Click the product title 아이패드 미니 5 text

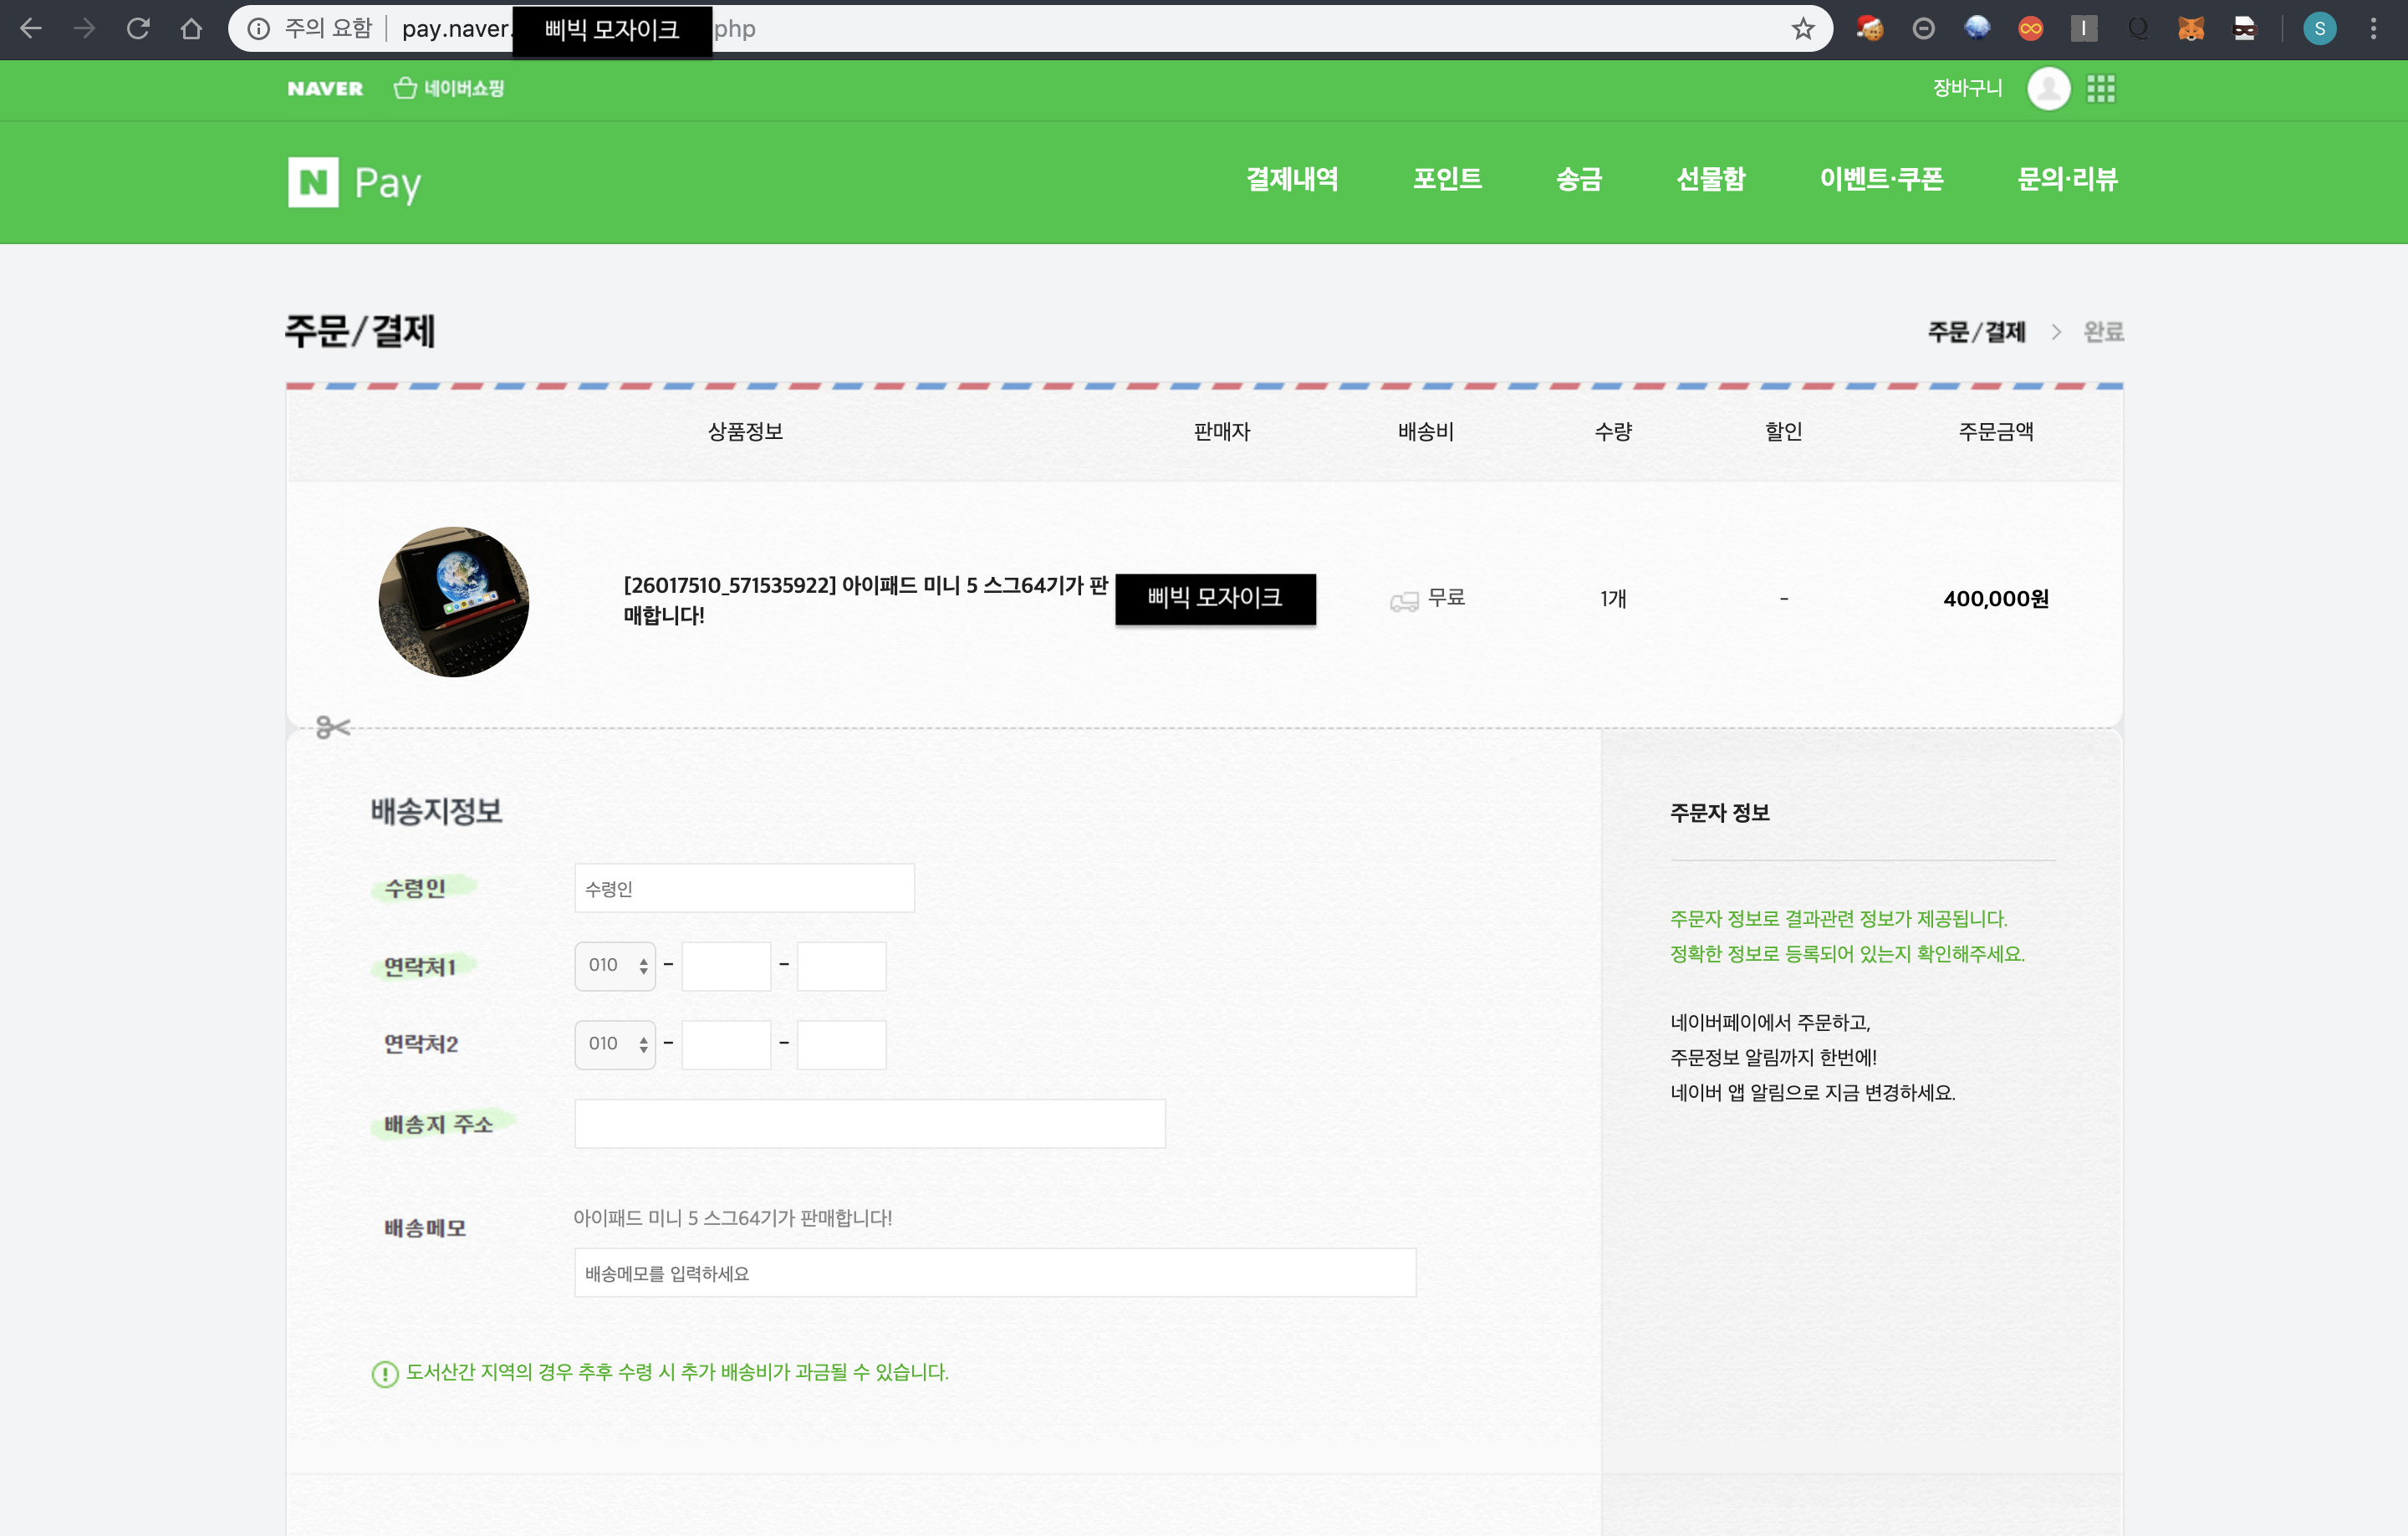[x=865, y=600]
